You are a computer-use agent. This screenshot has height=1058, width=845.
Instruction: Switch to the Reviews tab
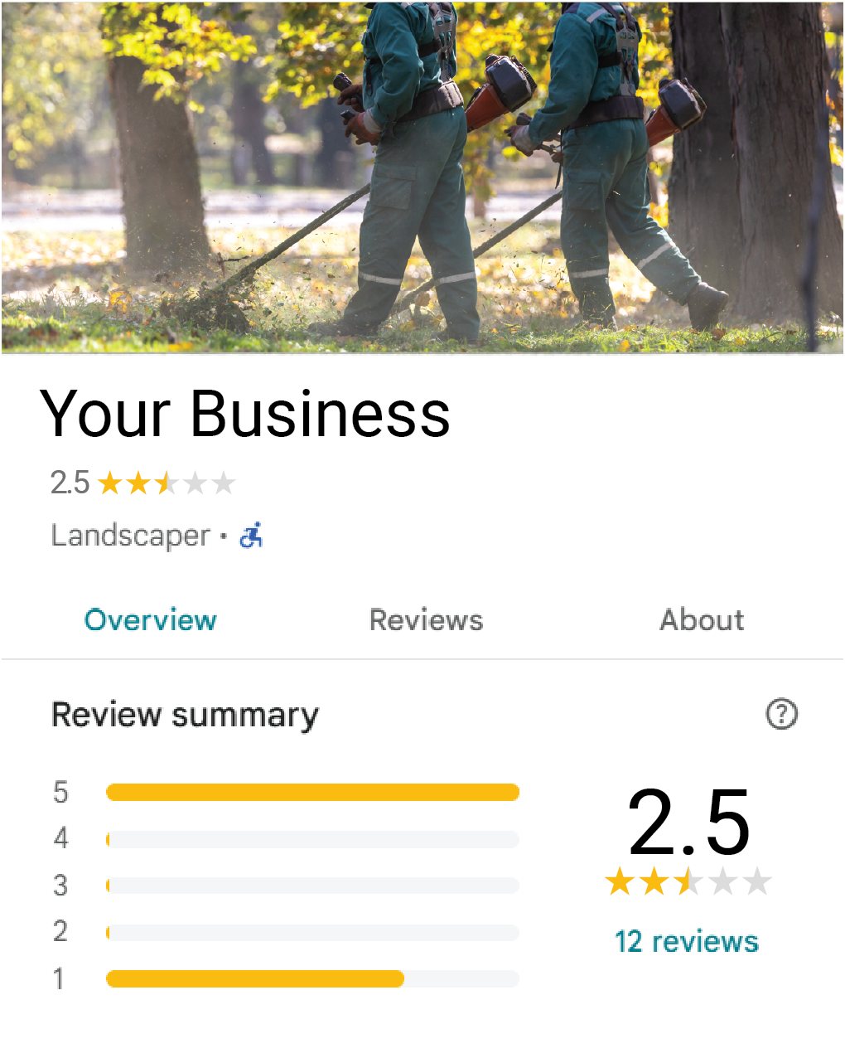426,620
